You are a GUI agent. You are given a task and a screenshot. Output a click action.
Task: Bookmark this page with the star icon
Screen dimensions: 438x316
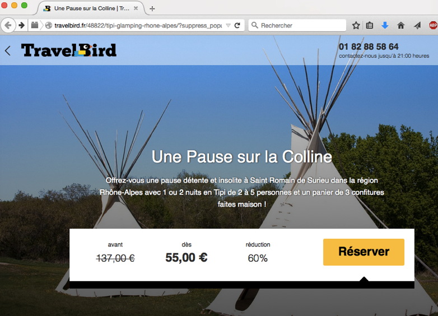pyautogui.click(x=356, y=25)
